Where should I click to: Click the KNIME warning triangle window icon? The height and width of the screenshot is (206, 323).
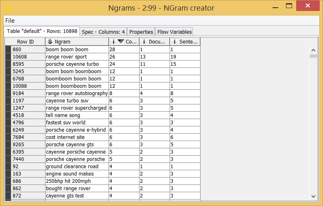[x=9, y=8]
